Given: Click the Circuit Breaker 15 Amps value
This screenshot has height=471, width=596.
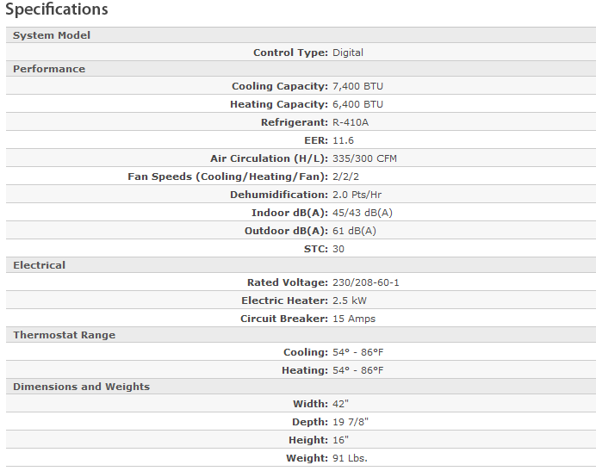Looking at the screenshot, I should click(x=354, y=319).
